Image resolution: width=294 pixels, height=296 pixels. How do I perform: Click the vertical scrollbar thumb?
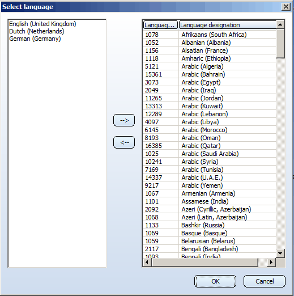point(280,44)
